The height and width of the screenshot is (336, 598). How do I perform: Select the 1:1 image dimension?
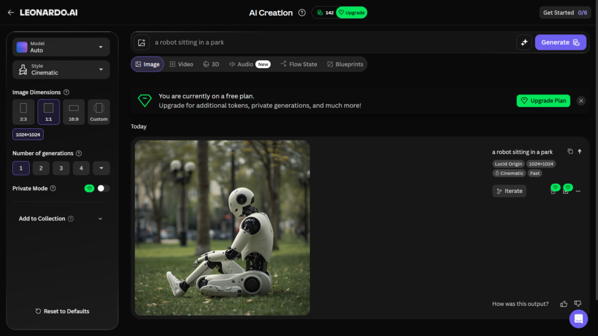point(48,112)
